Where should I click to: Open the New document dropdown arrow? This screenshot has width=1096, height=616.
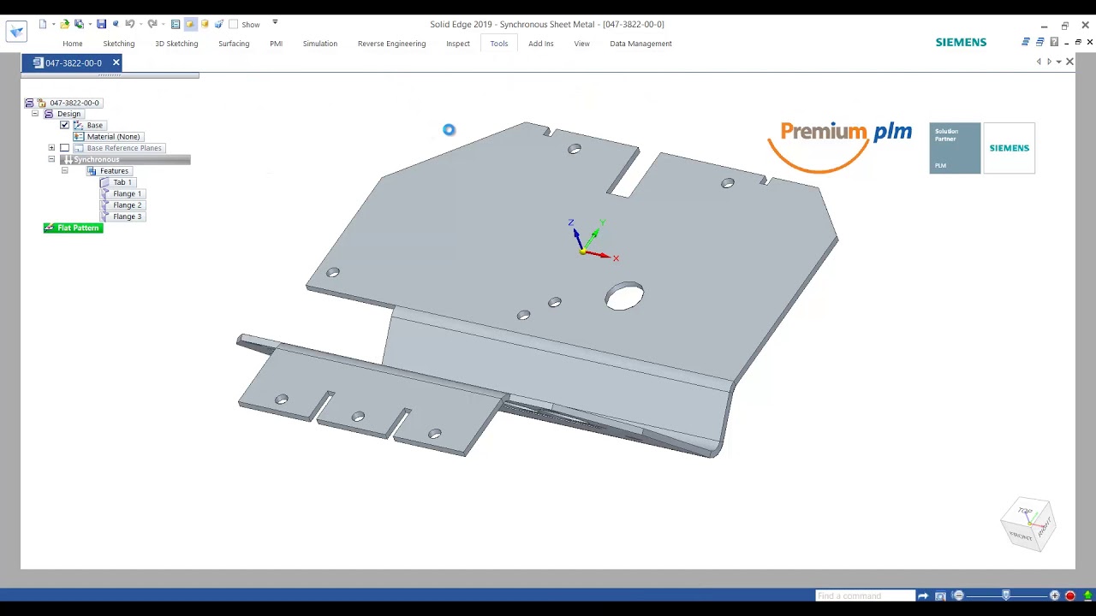(x=53, y=24)
